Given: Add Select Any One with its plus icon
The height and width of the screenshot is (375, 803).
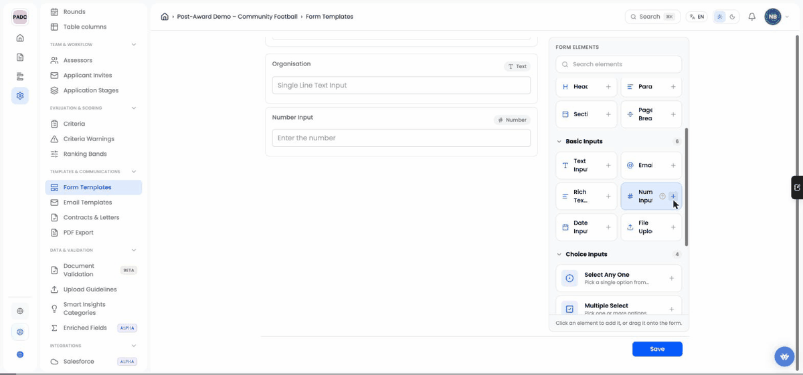Looking at the screenshot, I should pyautogui.click(x=672, y=278).
